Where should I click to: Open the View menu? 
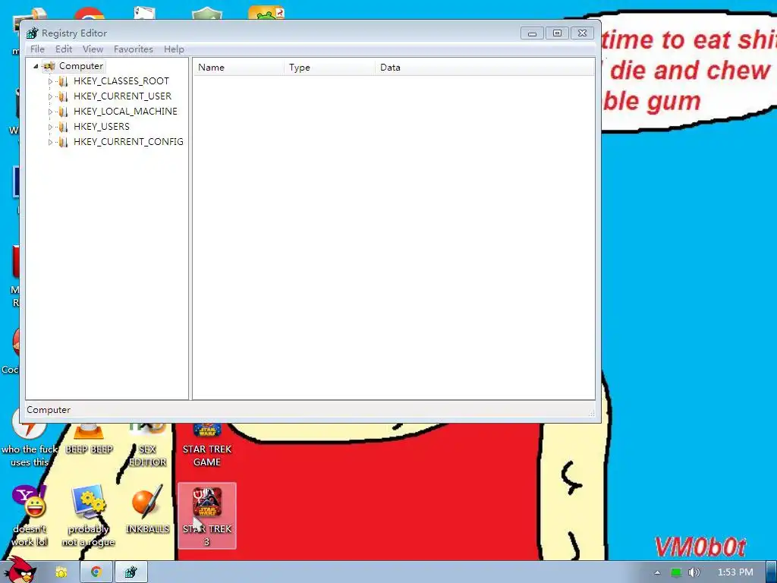click(x=93, y=49)
